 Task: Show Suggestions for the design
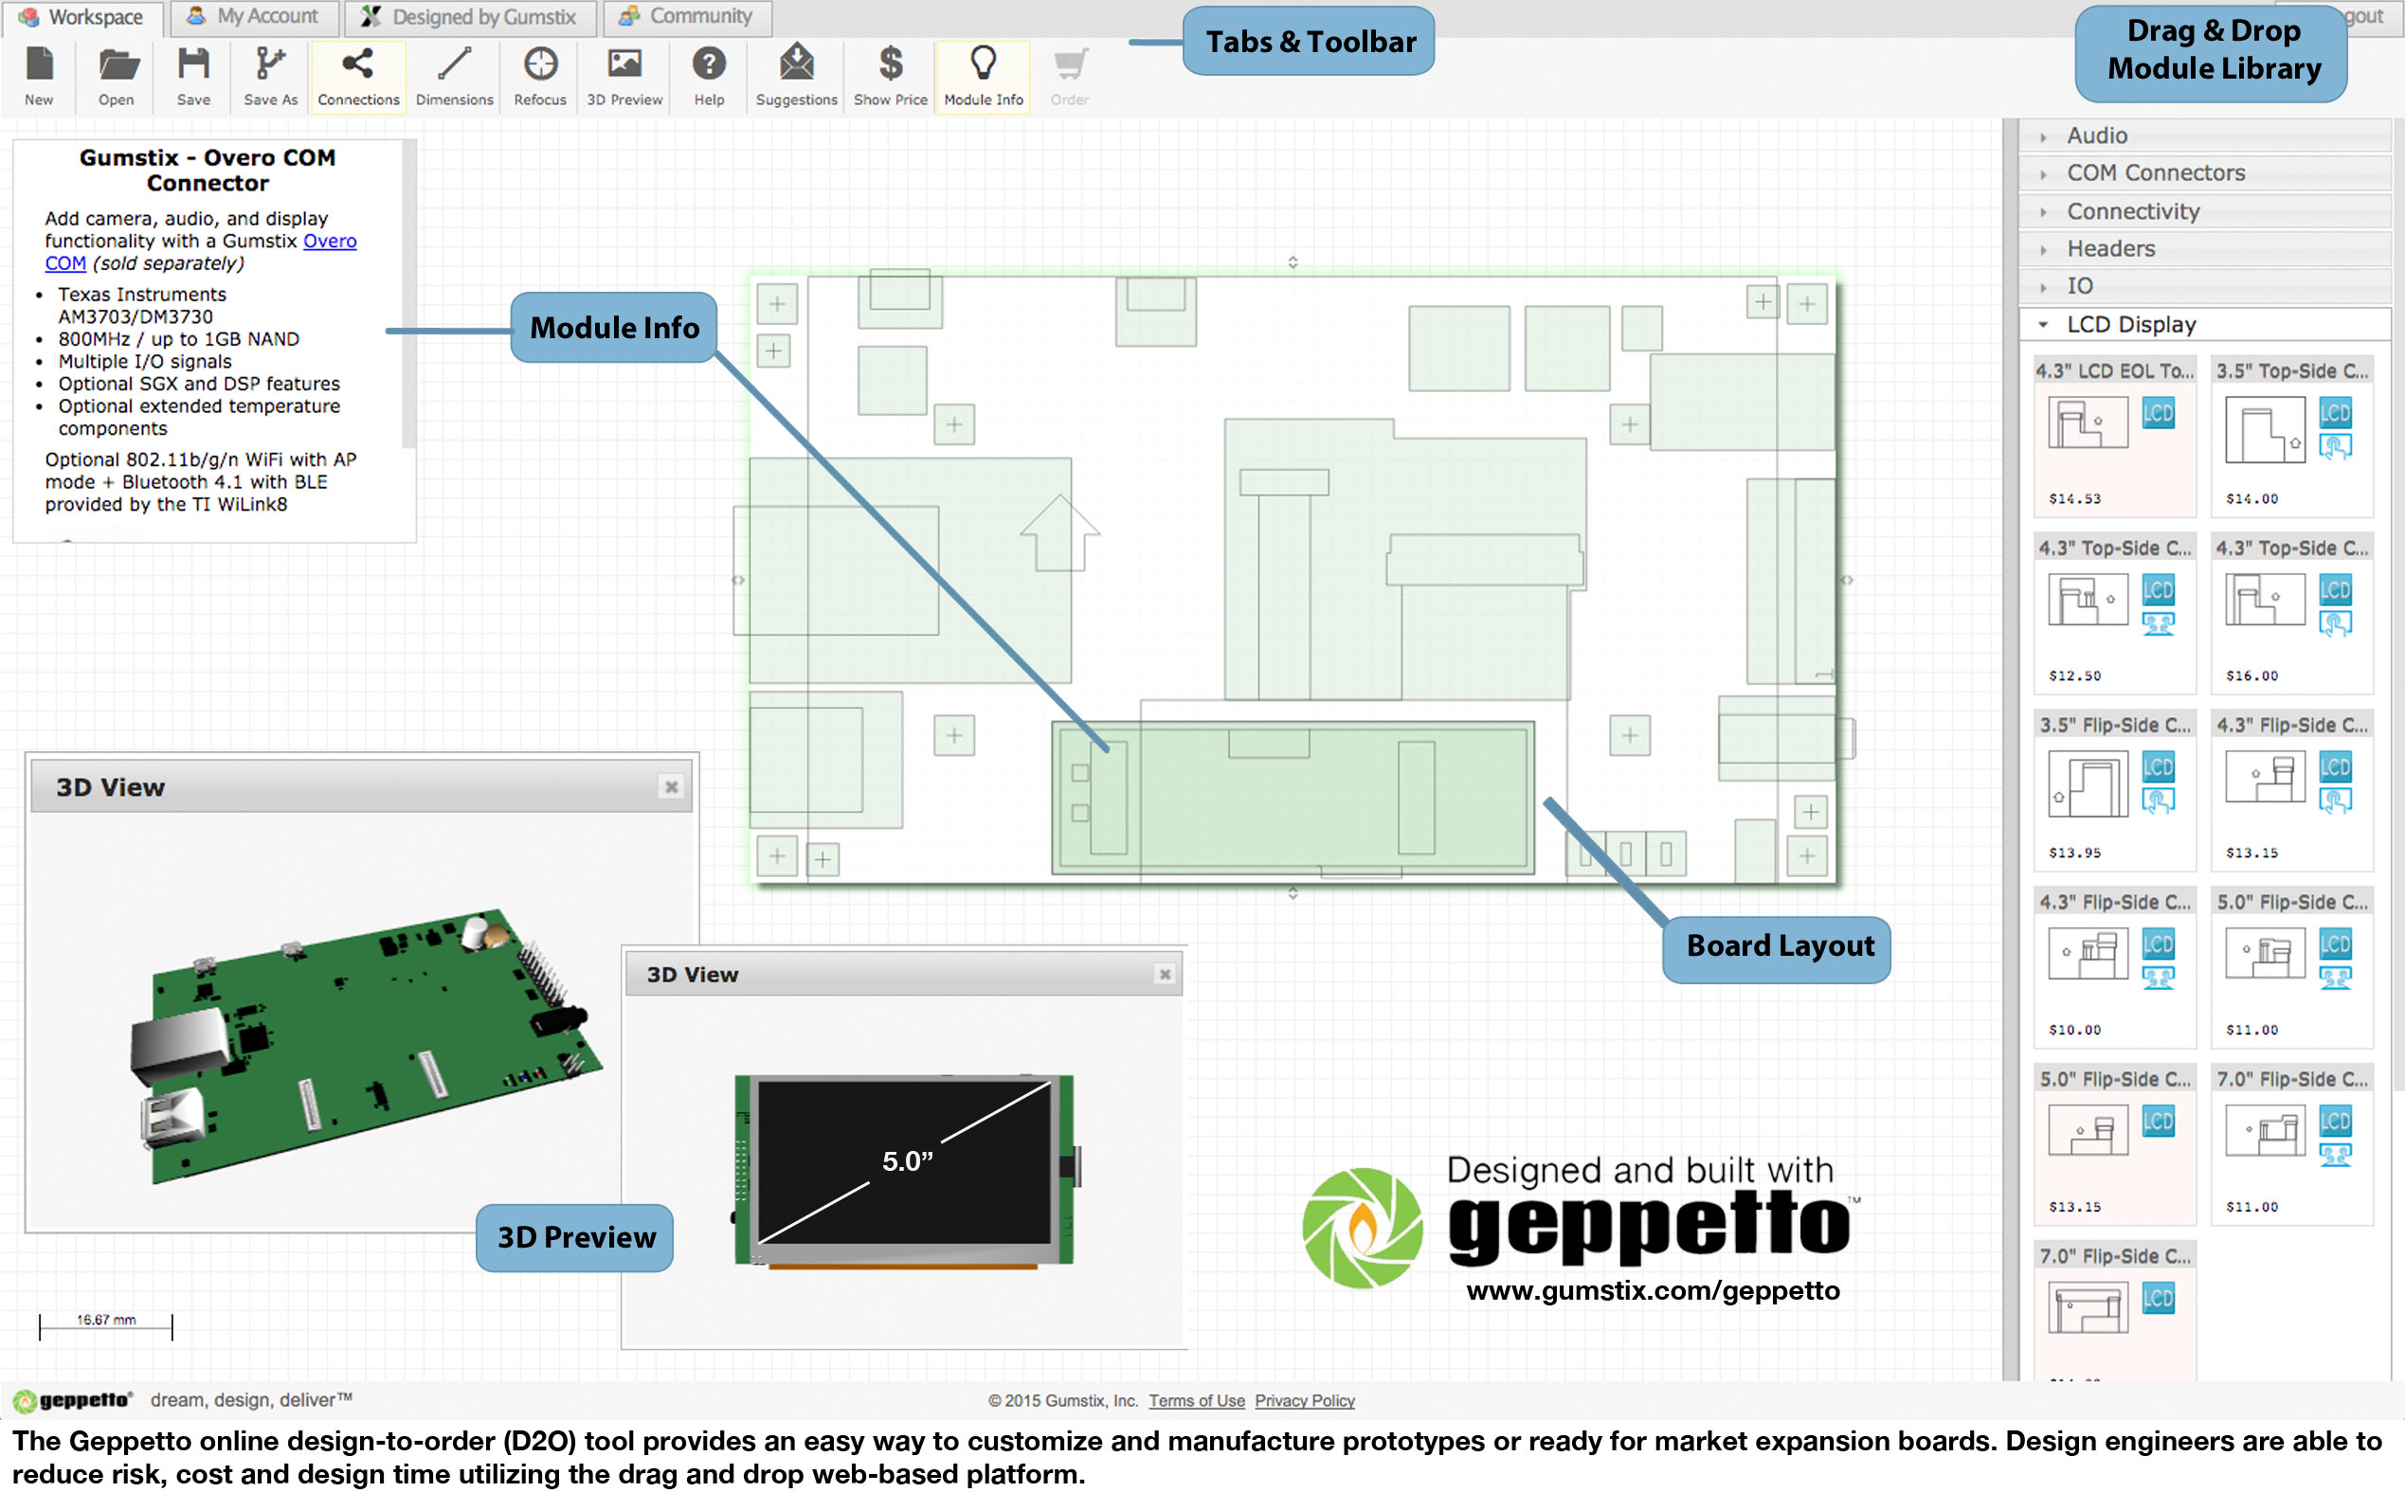pyautogui.click(x=796, y=76)
